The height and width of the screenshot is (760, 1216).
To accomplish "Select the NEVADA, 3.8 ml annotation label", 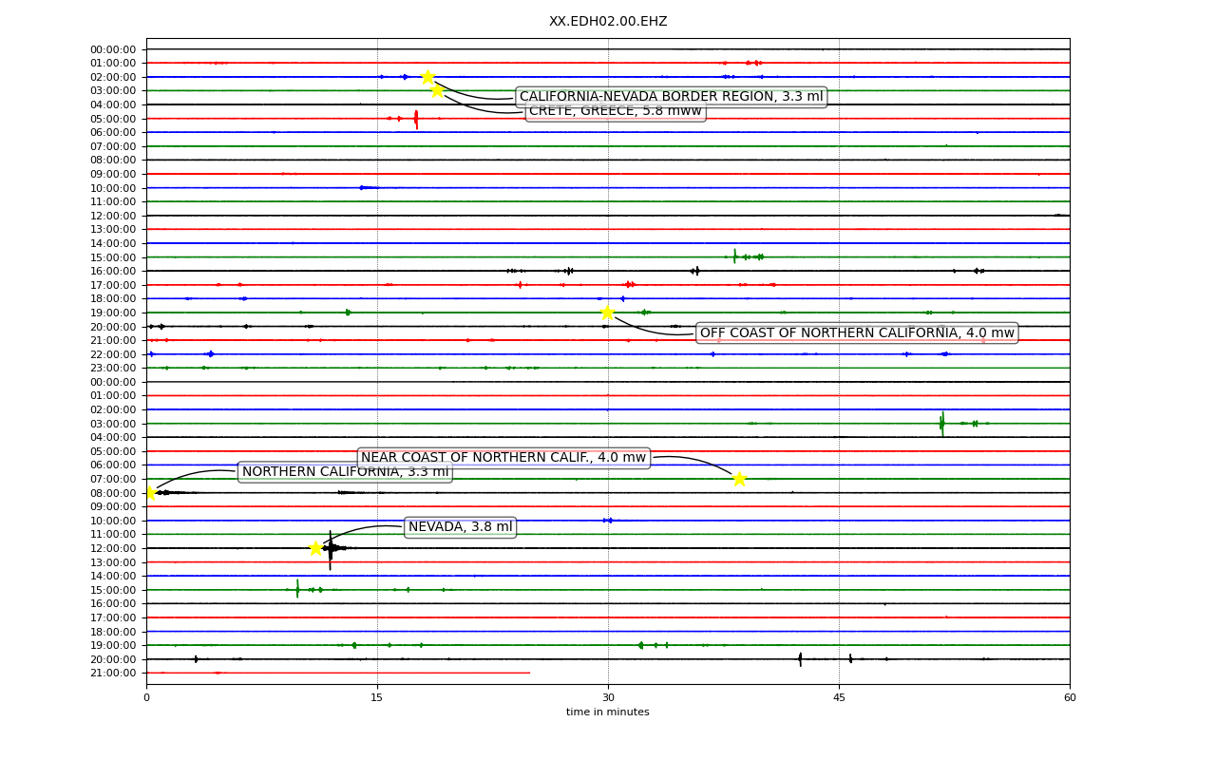I will (x=460, y=527).
